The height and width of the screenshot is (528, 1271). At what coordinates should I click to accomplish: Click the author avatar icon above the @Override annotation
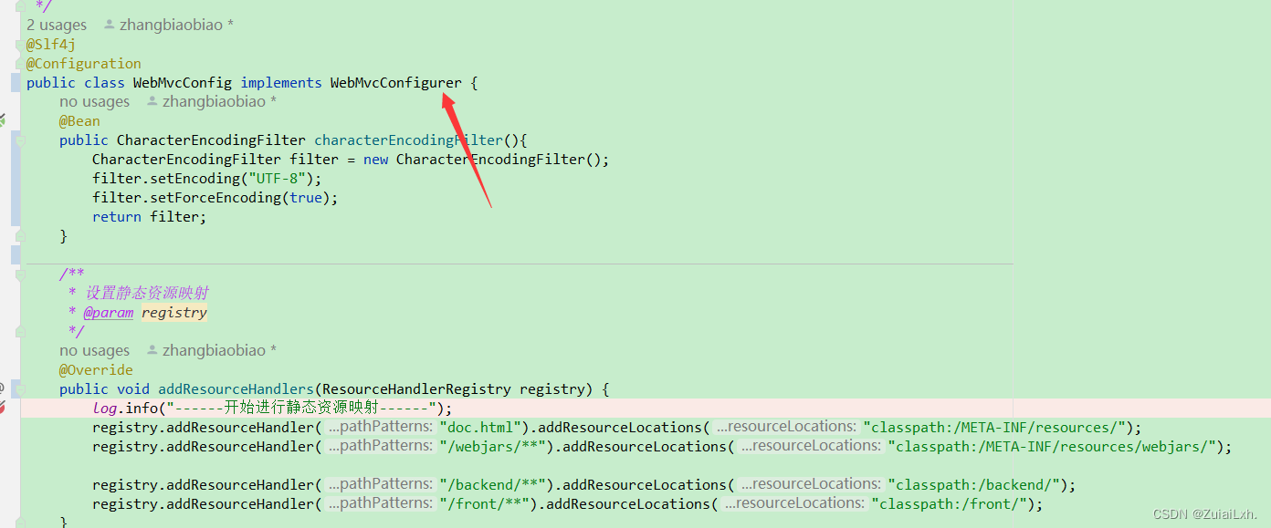(152, 349)
